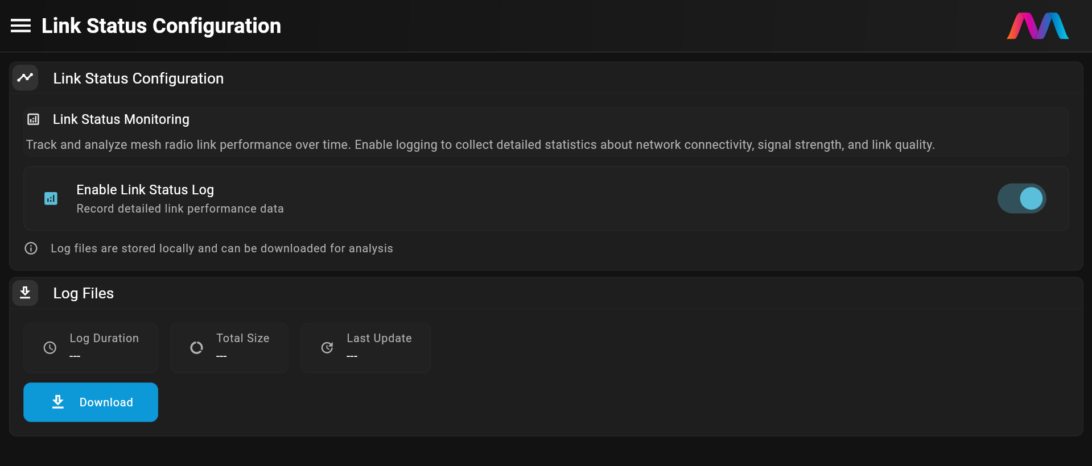Click the Total Size circle icon
Viewport: 1092px width, 466px height.
[196, 348]
